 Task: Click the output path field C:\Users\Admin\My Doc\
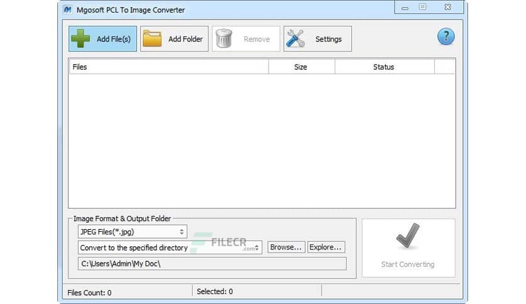pyautogui.click(x=212, y=264)
